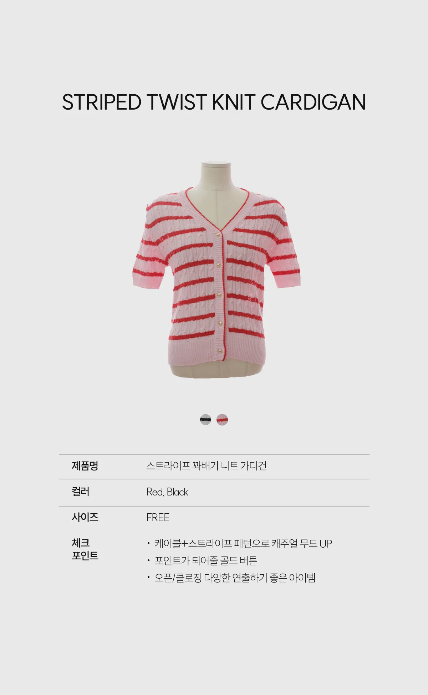Click the STRIPED TWIST KNIT CARDIGAN title

tap(214, 102)
